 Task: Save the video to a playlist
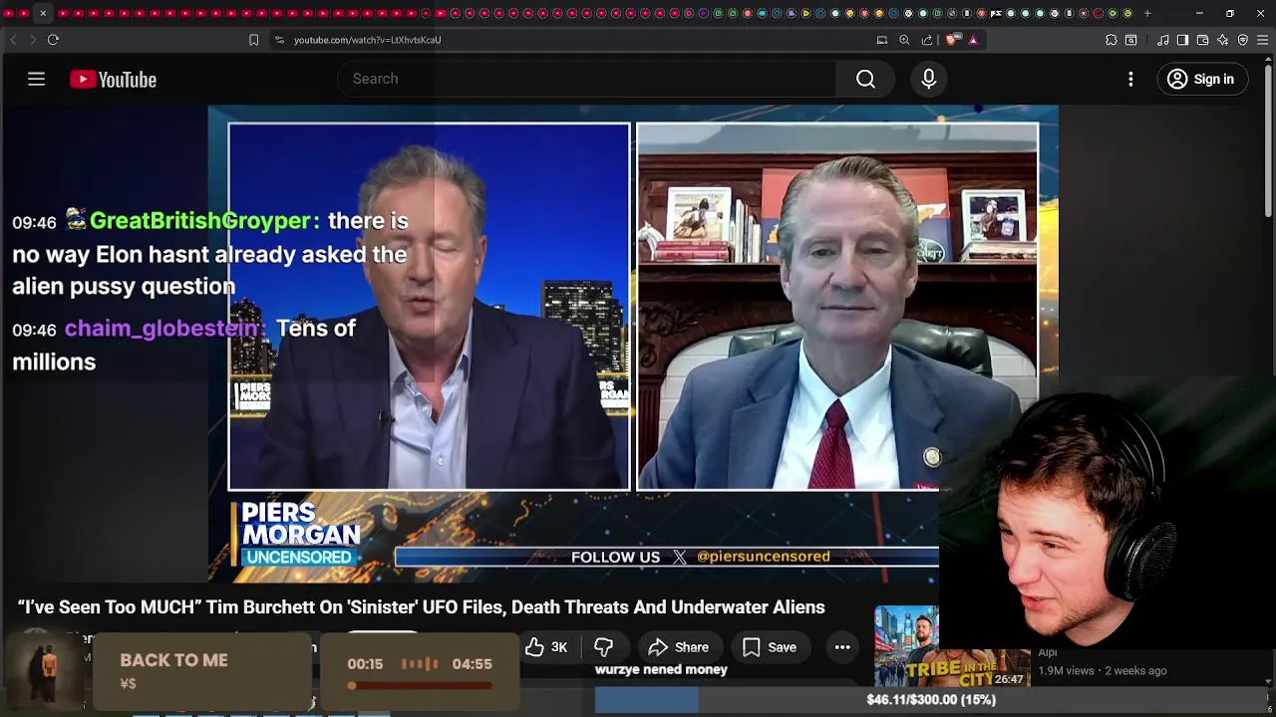[x=769, y=647]
